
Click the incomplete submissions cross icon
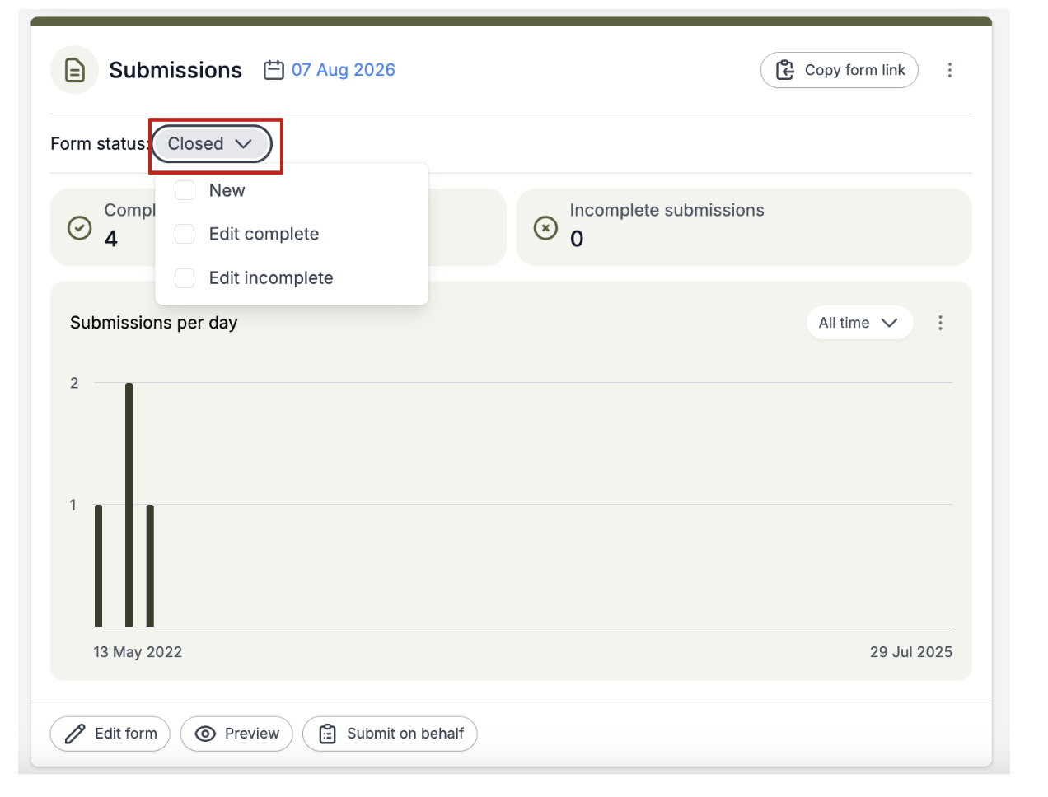[x=545, y=227]
